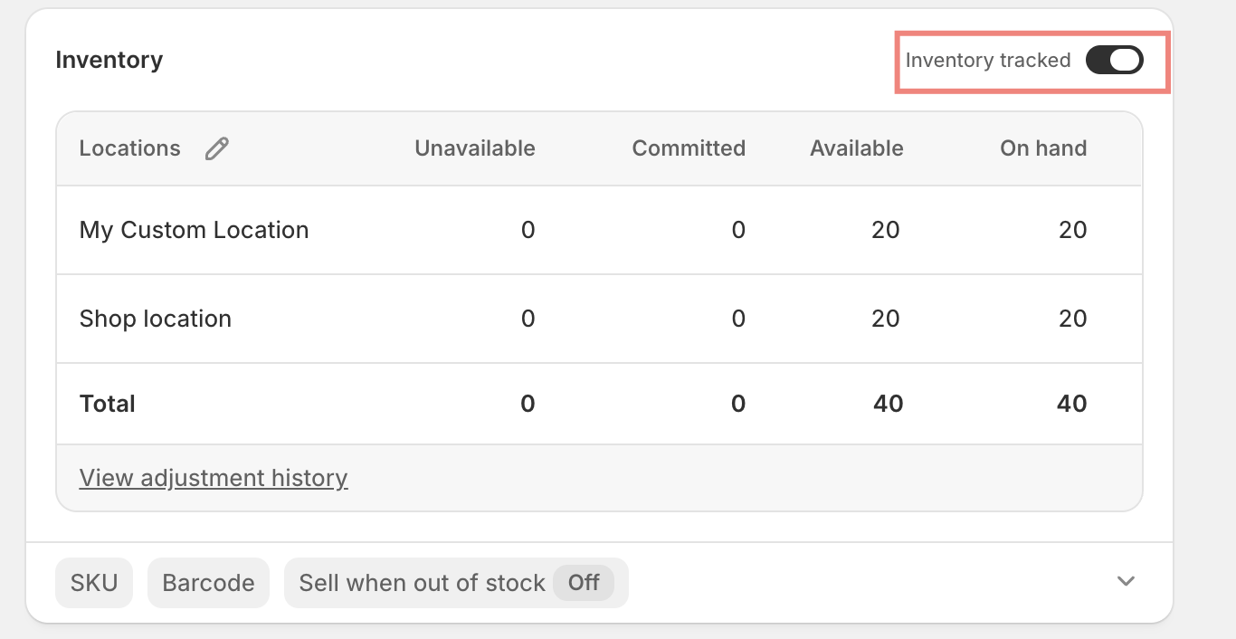Select the Shop location row name
Image resolution: width=1236 pixels, height=639 pixels.
tap(156, 319)
